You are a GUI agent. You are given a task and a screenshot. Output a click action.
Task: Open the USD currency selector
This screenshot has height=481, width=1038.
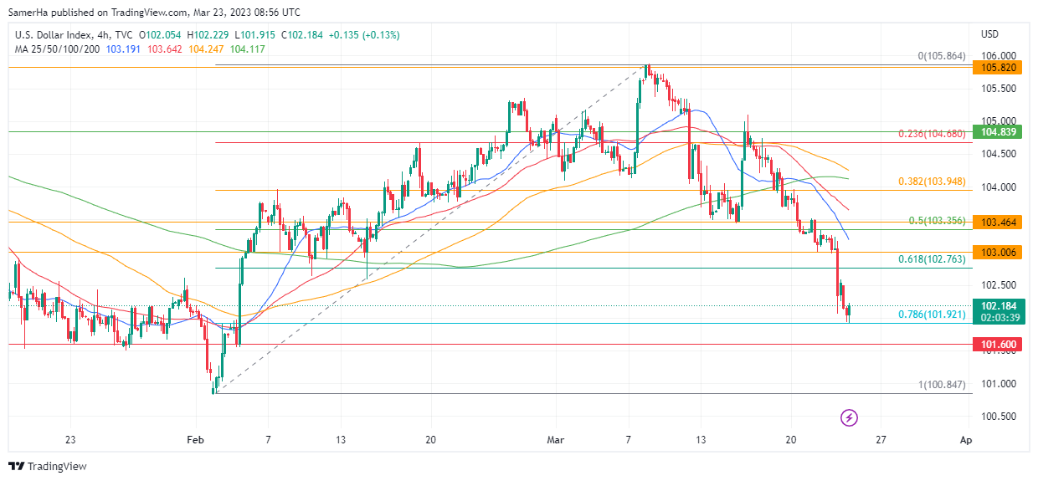coord(989,34)
